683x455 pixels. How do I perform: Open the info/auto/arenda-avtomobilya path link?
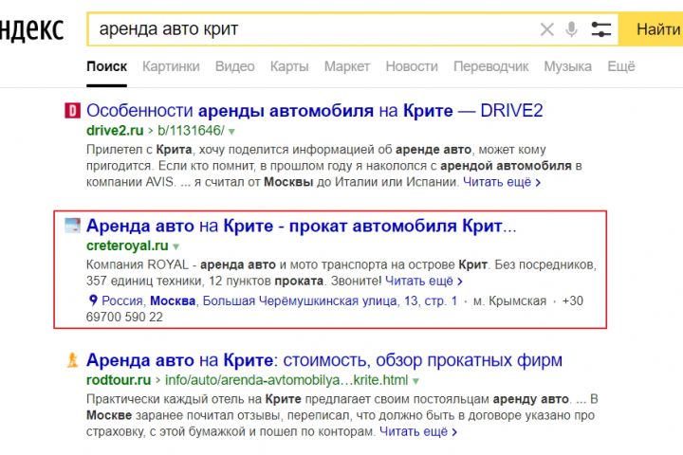click(286, 380)
